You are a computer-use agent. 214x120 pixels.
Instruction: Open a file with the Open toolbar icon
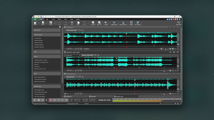(35, 23)
